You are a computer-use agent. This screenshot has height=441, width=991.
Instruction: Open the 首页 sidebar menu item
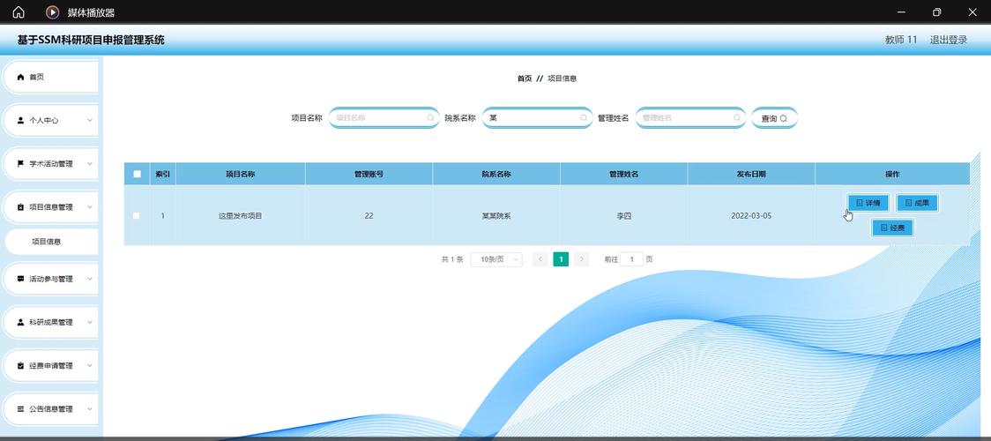(51, 77)
